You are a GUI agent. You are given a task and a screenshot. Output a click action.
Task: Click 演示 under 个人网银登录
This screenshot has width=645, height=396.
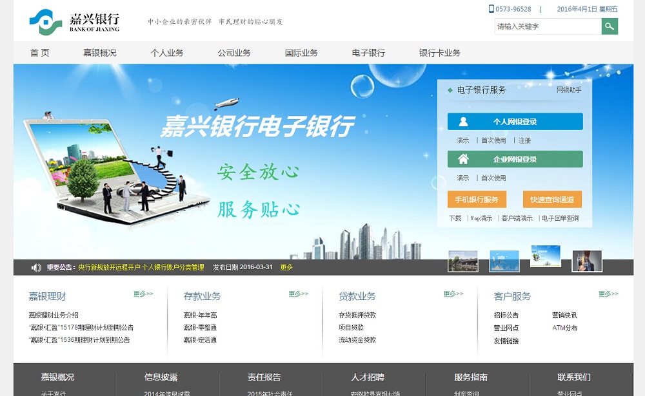coord(462,140)
